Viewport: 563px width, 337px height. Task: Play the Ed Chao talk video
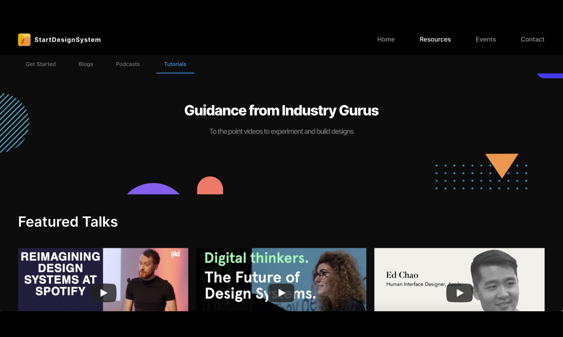[460, 293]
